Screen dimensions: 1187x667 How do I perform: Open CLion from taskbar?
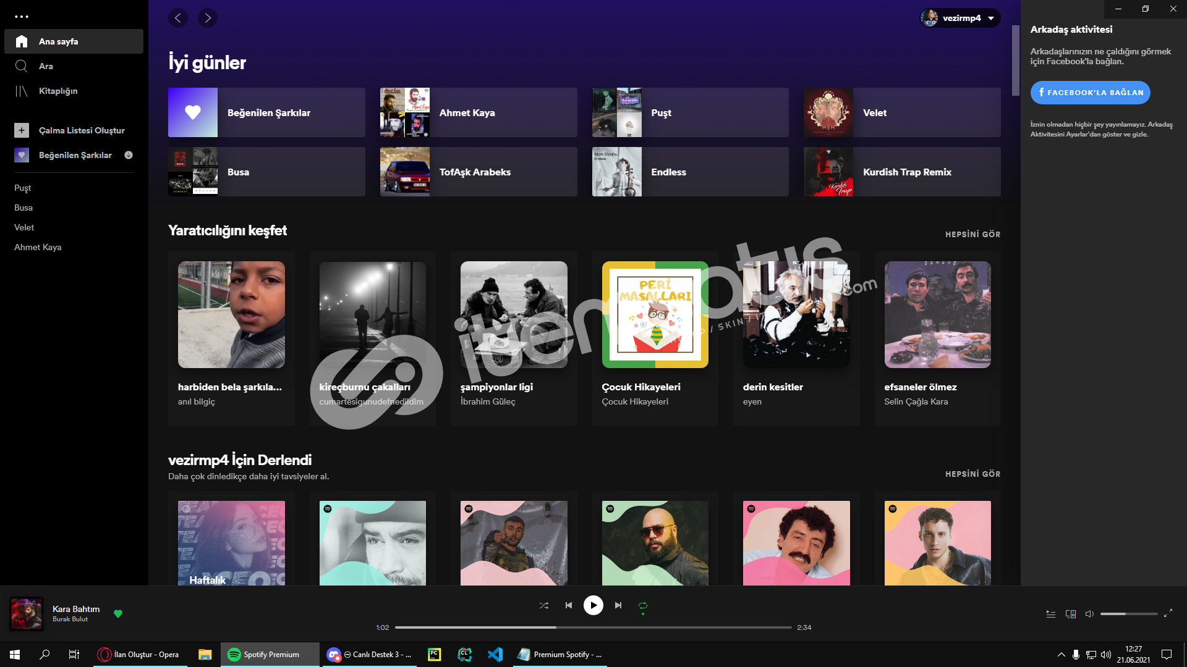coord(465,655)
